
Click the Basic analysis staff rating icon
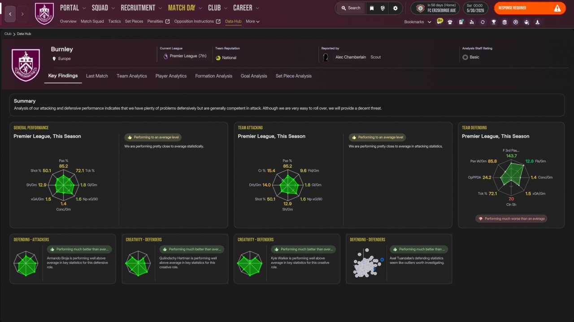pyautogui.click(x=465, y=57)
